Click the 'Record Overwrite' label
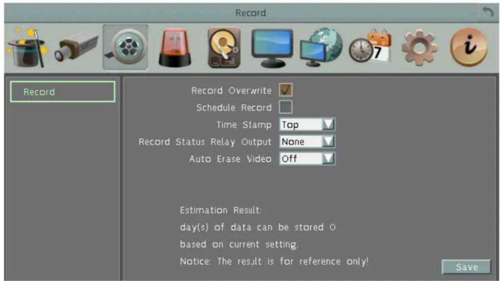The height and width of the screenshot is (281, 500). (232, 91)
